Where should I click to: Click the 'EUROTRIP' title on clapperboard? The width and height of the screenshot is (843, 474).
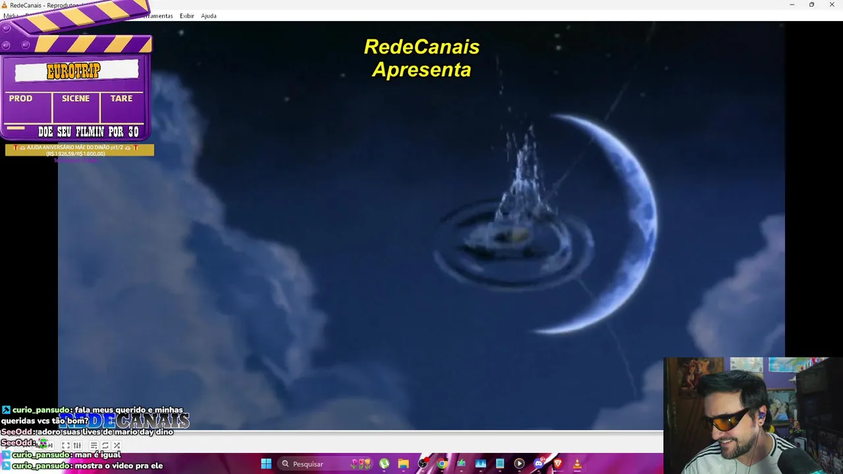[73, 71]
